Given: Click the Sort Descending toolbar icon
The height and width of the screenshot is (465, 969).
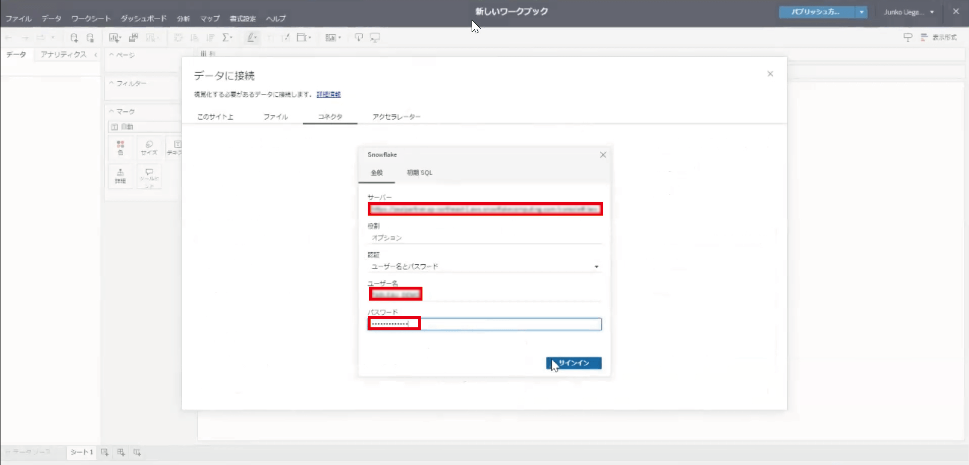Looking at the screenshot, I should click(x=211, y=38).
